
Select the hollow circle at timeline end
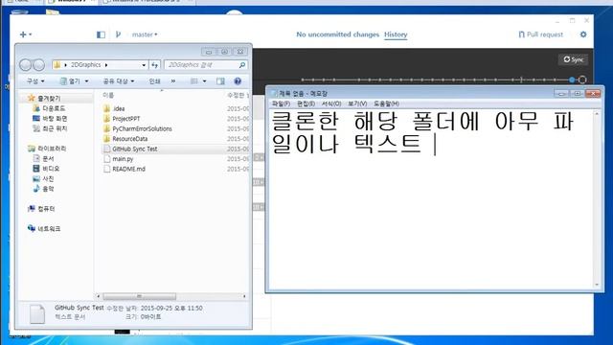tap(582, 80)
